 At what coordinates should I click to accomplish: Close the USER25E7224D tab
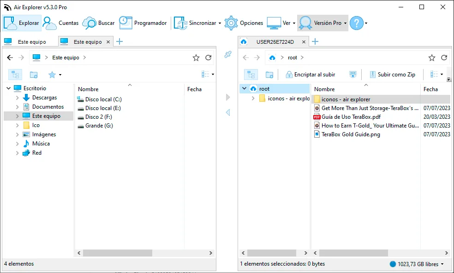[x=304, y=42]
